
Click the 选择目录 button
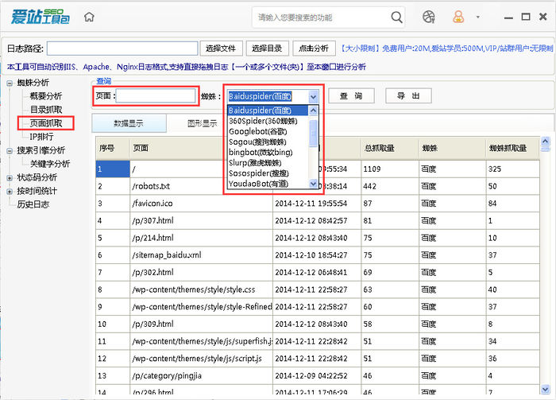(268, 49)
